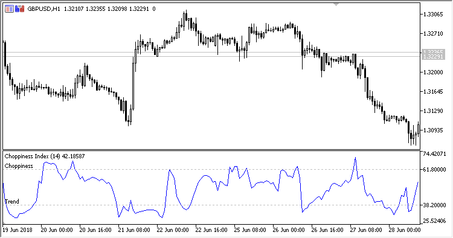This screenshot has height=238, width=453.
Task: Click time axis label 28 Jun 00:00
Action: pos(405,230)
